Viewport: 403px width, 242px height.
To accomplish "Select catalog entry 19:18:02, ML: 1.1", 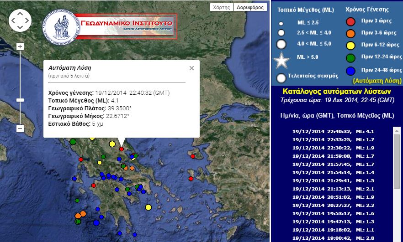I will [x=333, y=230].
